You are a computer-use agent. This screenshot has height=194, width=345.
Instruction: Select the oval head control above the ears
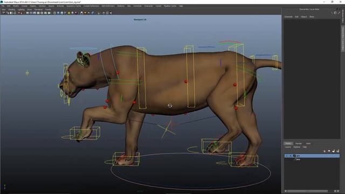pyautogui.click(x=84, y=48)
